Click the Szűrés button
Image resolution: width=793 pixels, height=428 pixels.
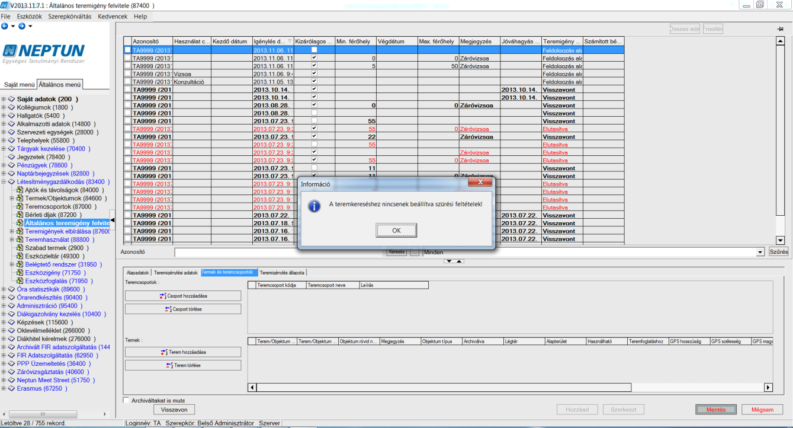[x=779, y=252]
